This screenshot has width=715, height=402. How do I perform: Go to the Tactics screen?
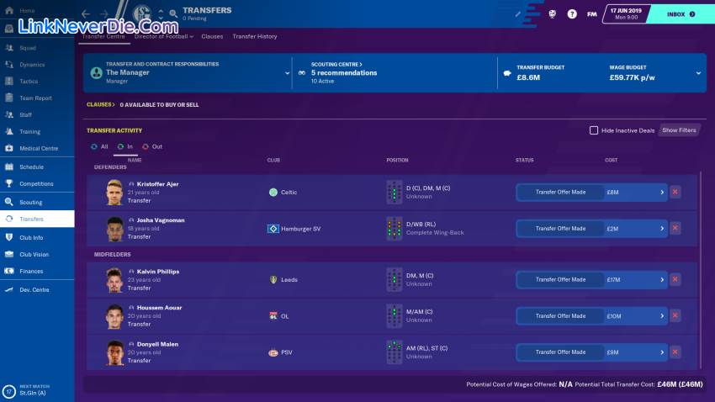click(36, 81)
